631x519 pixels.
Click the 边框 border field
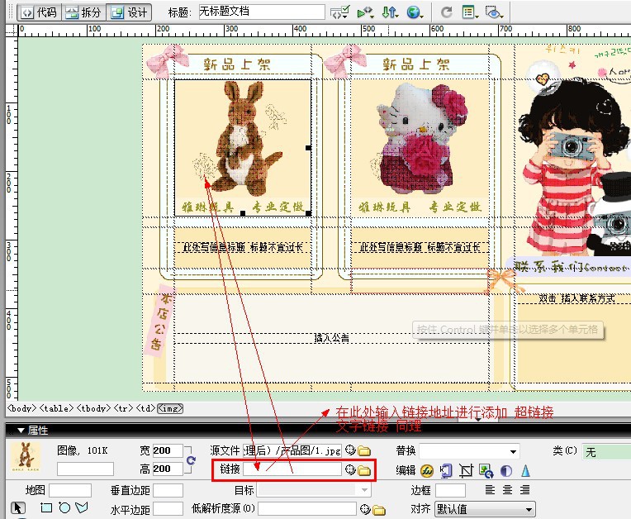450,490
